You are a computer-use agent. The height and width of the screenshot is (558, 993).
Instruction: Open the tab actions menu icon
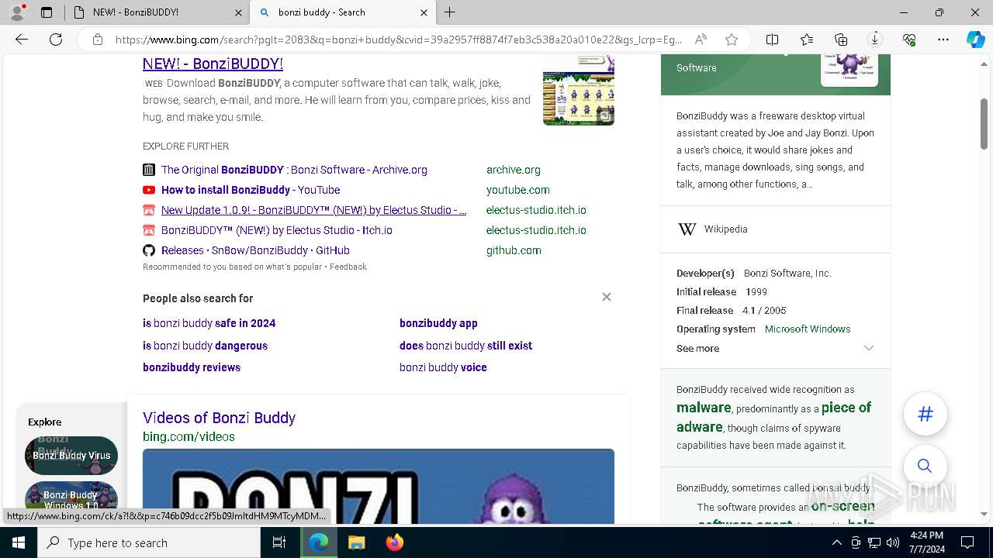tap(47, 12)
